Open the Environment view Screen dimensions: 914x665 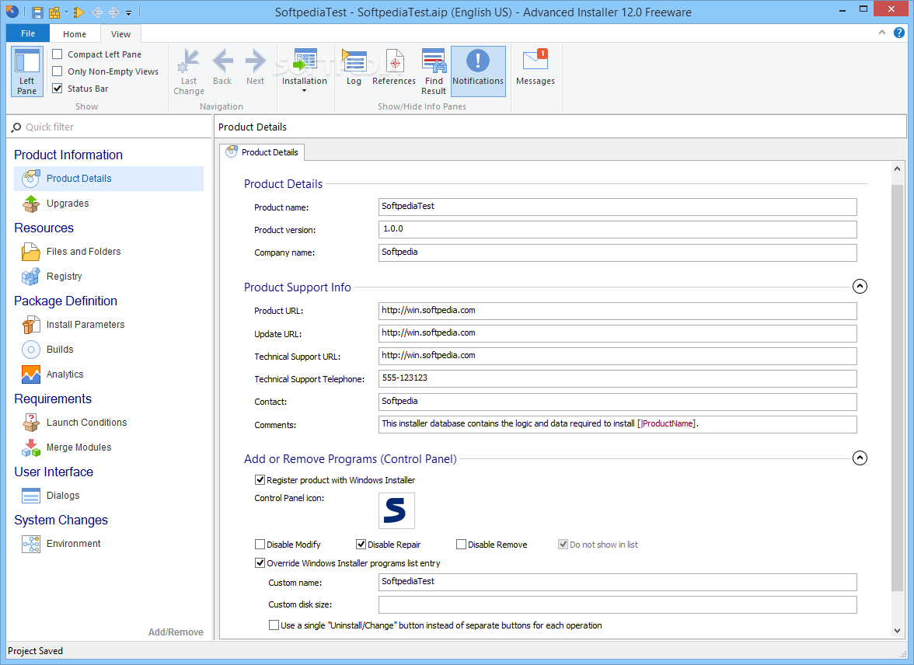[x=73, y=544]
